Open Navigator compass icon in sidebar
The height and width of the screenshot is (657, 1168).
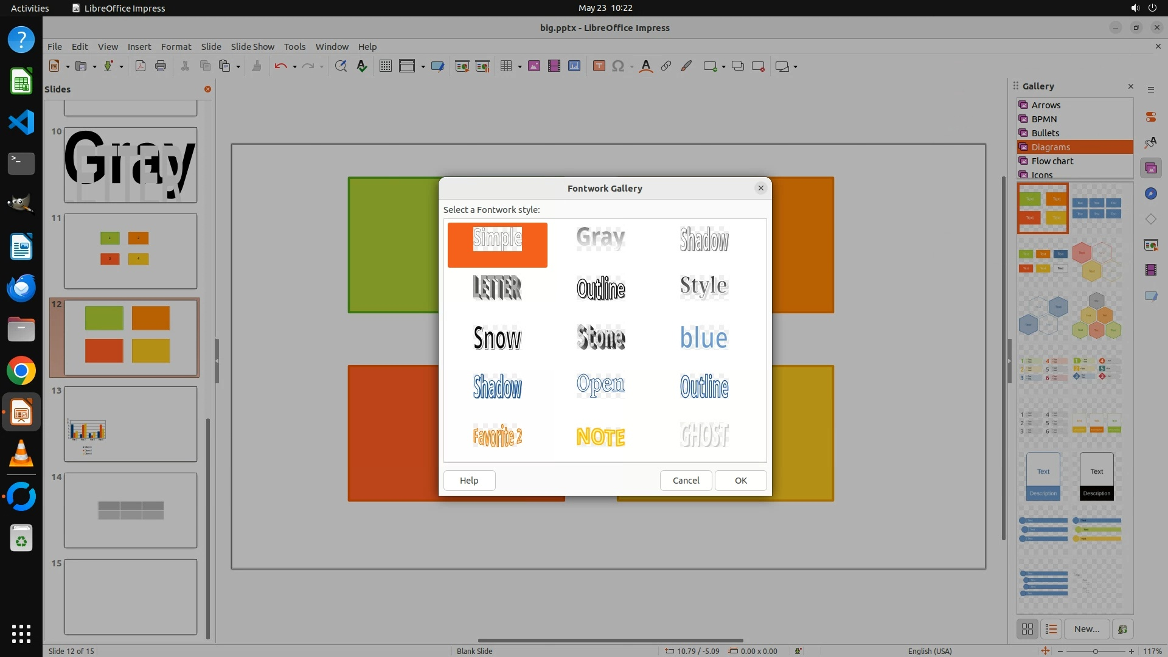point(1150,193)
